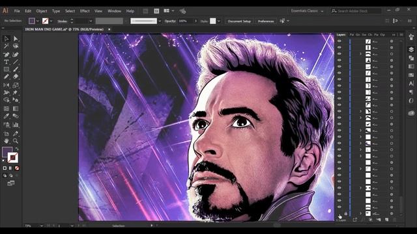Open brush definition dropdown arrow

(x=160, y=21)
